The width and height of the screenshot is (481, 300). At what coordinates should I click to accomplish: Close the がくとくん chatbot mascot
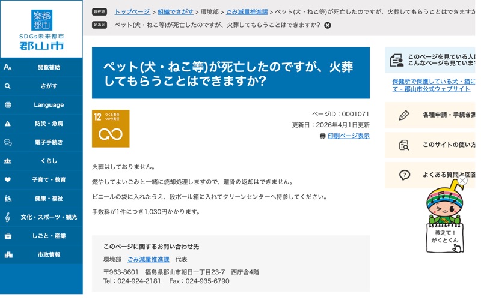pos(462,181)
